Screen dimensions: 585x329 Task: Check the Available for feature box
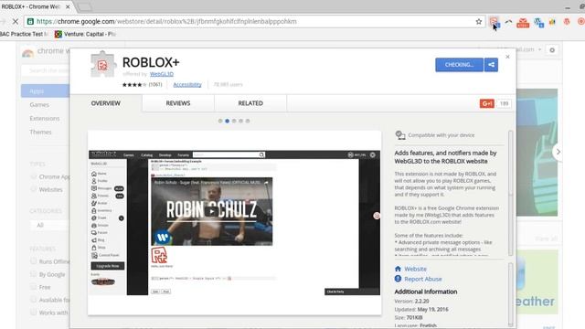(x=33, y=300)
